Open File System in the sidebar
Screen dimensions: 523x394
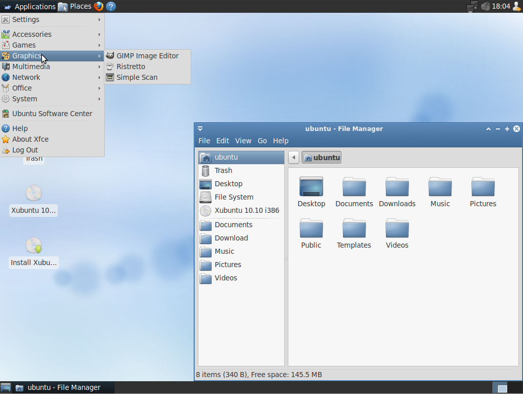tap(241, 198)
